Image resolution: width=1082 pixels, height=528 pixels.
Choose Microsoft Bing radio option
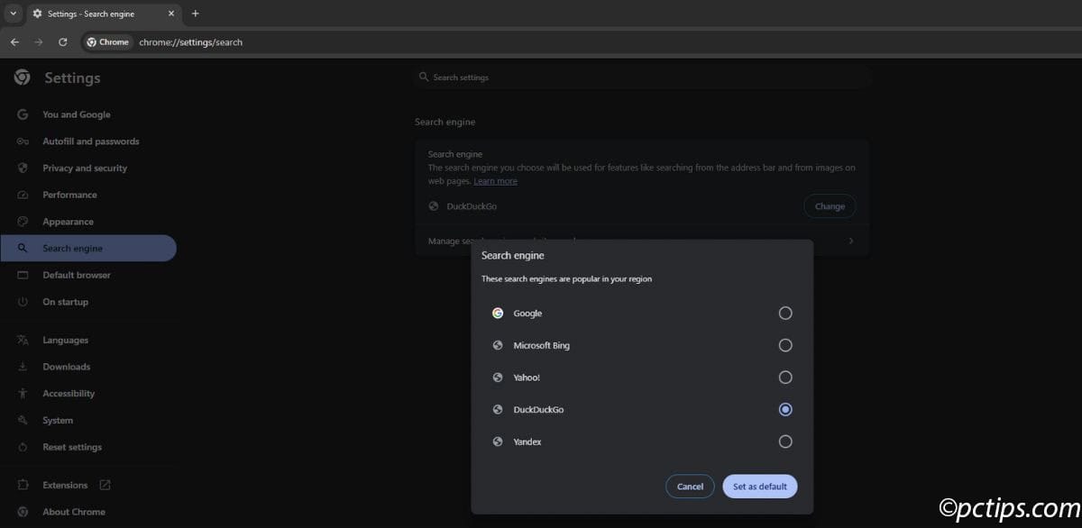coord(785,345)
